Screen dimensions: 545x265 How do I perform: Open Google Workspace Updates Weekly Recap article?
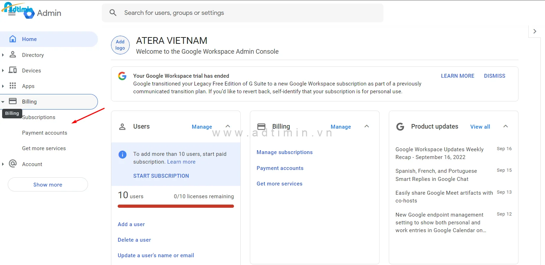pyautogui.click(x=439, y=153)
